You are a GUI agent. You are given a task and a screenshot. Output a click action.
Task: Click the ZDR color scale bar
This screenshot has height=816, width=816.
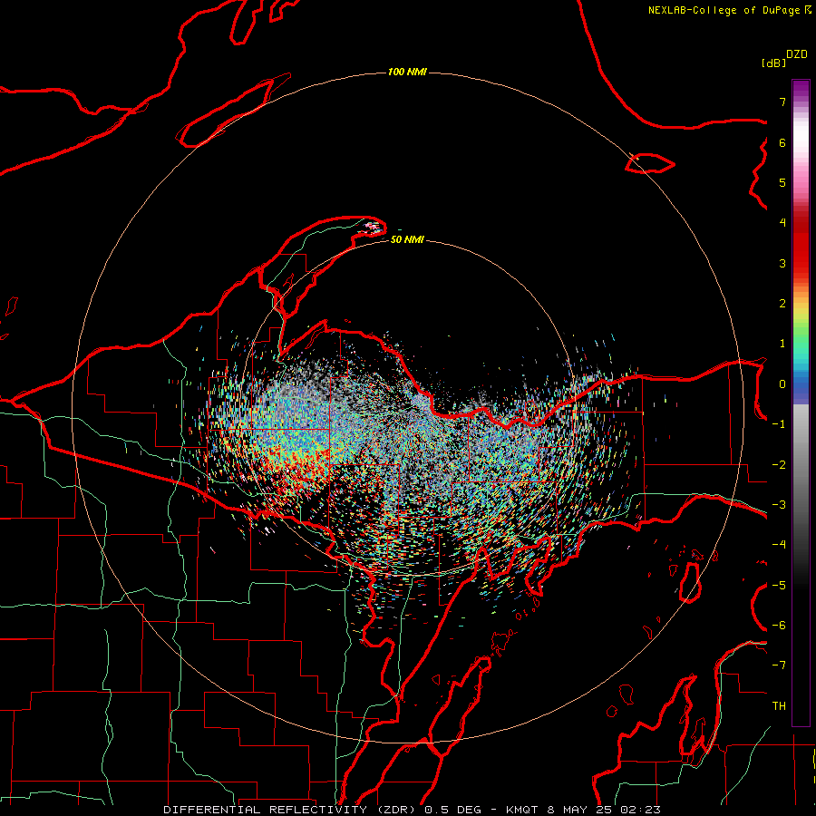pyautogui.click(x=801, y=403)
